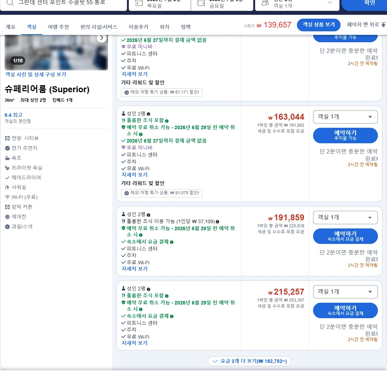Click the ₩81,171 할인 overseas deal badge

click(162, 92)
